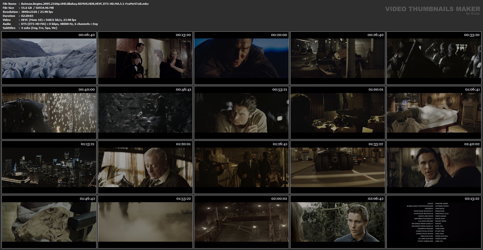This screenshot has height=250, width=483.
Task: Select the end credits thumbnail at 02:13:22
Action: [434, 222]
